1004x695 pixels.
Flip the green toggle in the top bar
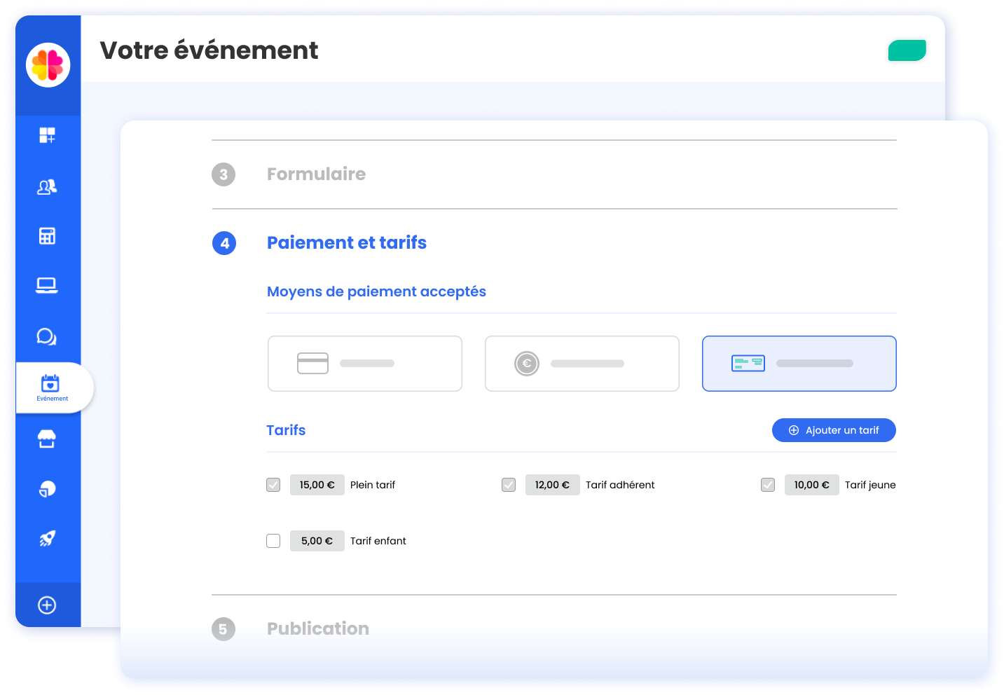coord(907,50)
